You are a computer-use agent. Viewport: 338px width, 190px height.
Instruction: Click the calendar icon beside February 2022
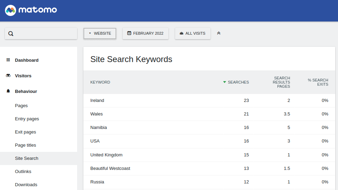(x=129, y=33)
